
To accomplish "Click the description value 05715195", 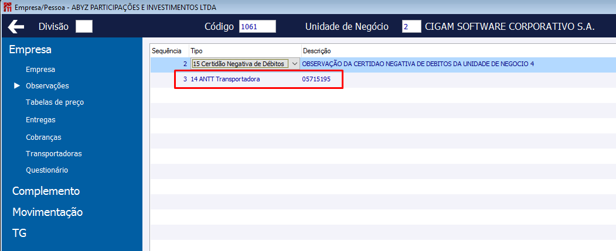I will coord(316,79).
